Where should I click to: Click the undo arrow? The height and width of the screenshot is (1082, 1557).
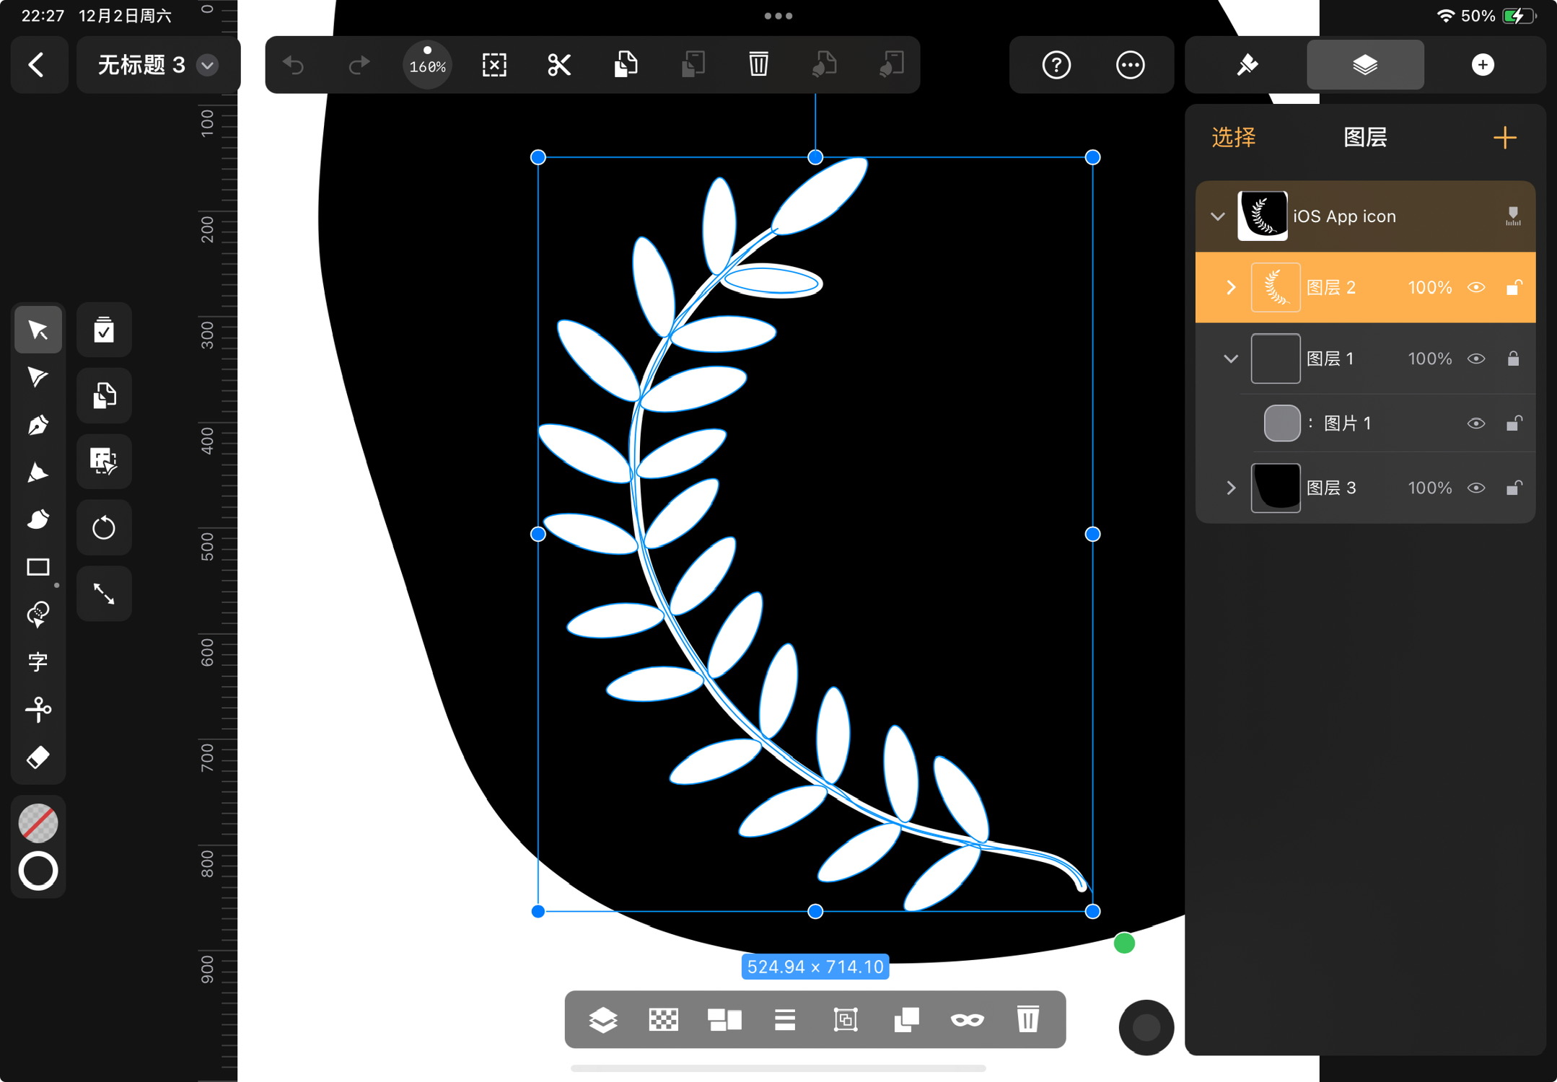[x=294, y=65]
